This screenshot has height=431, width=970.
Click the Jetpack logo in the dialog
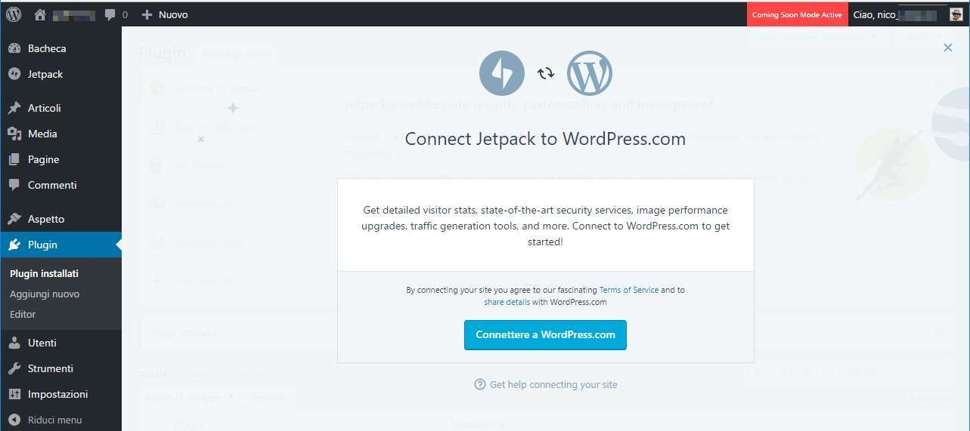tap(501, 73)
